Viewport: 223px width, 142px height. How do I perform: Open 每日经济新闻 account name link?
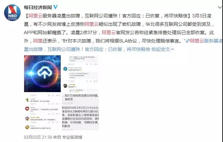coord(38,7)
